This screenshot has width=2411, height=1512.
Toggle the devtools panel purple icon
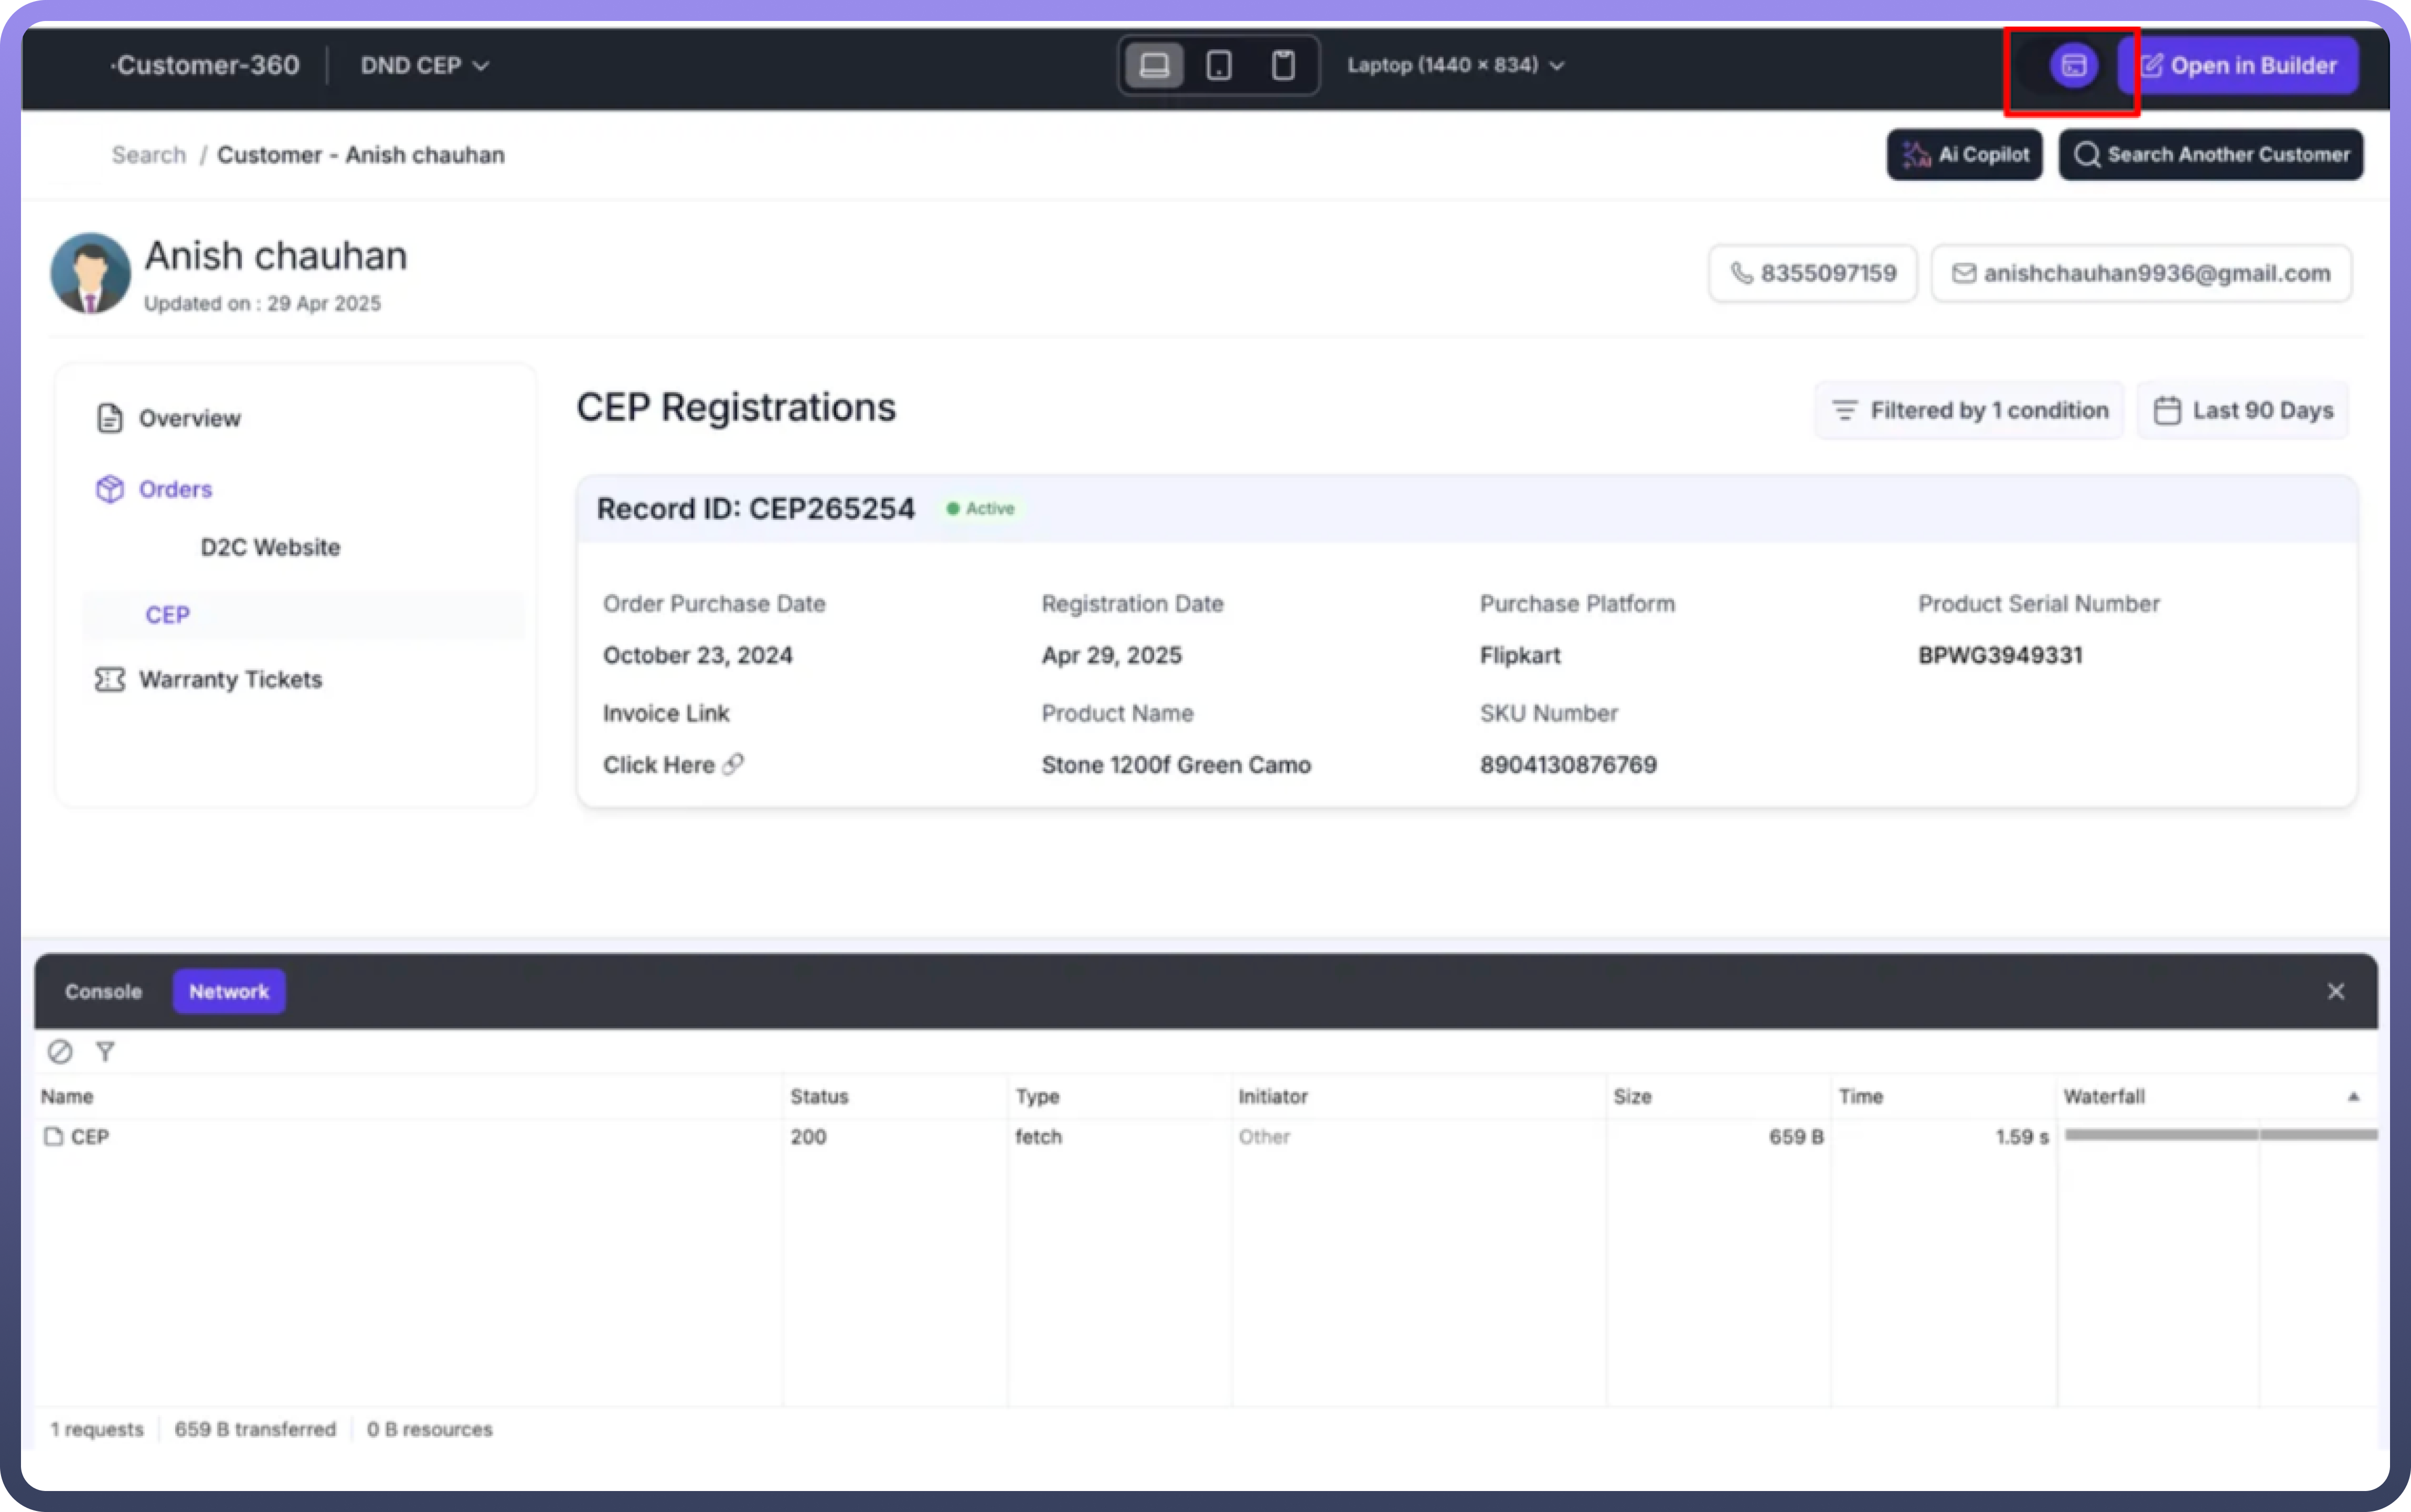click(x=2073, y=66)
